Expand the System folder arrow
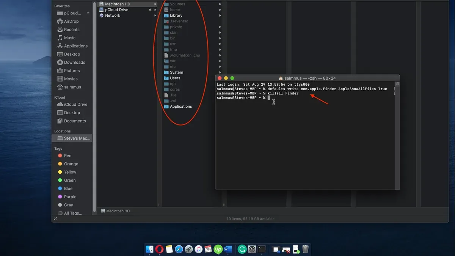The height and width of the screenshot is (256, 455). [220, 72]
